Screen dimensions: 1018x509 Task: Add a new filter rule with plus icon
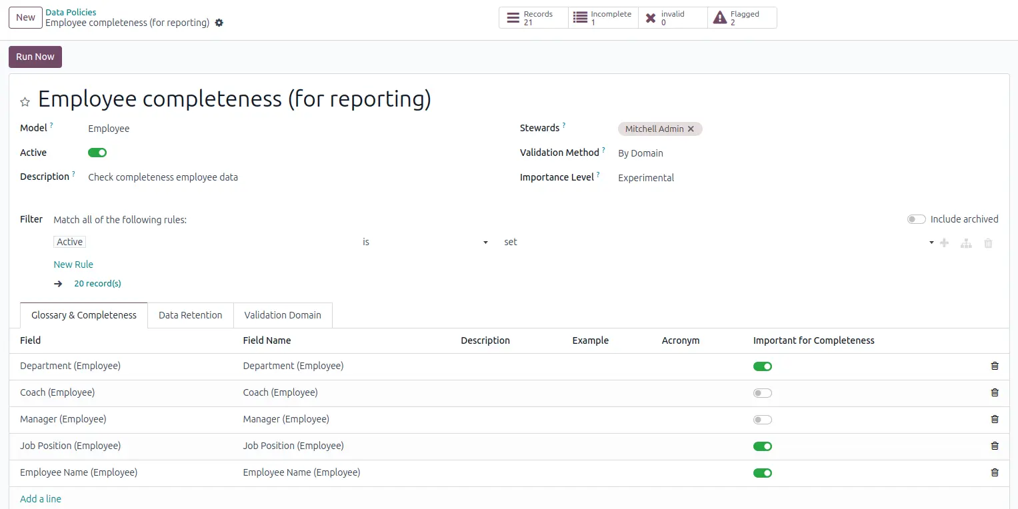coord(944,243)
